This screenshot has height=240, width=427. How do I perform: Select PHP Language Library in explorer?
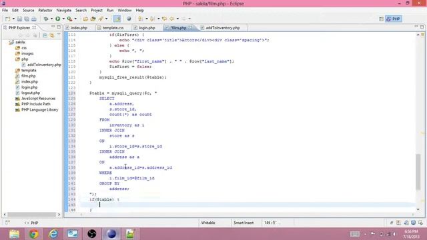(40, 109)
